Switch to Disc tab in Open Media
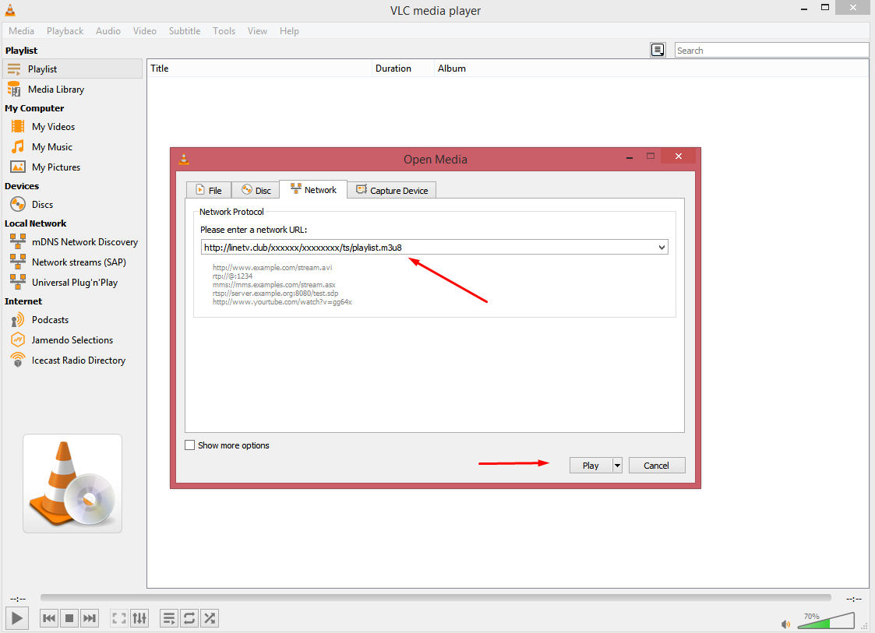This screenshot has height=633, width=875. click(256, 190)
